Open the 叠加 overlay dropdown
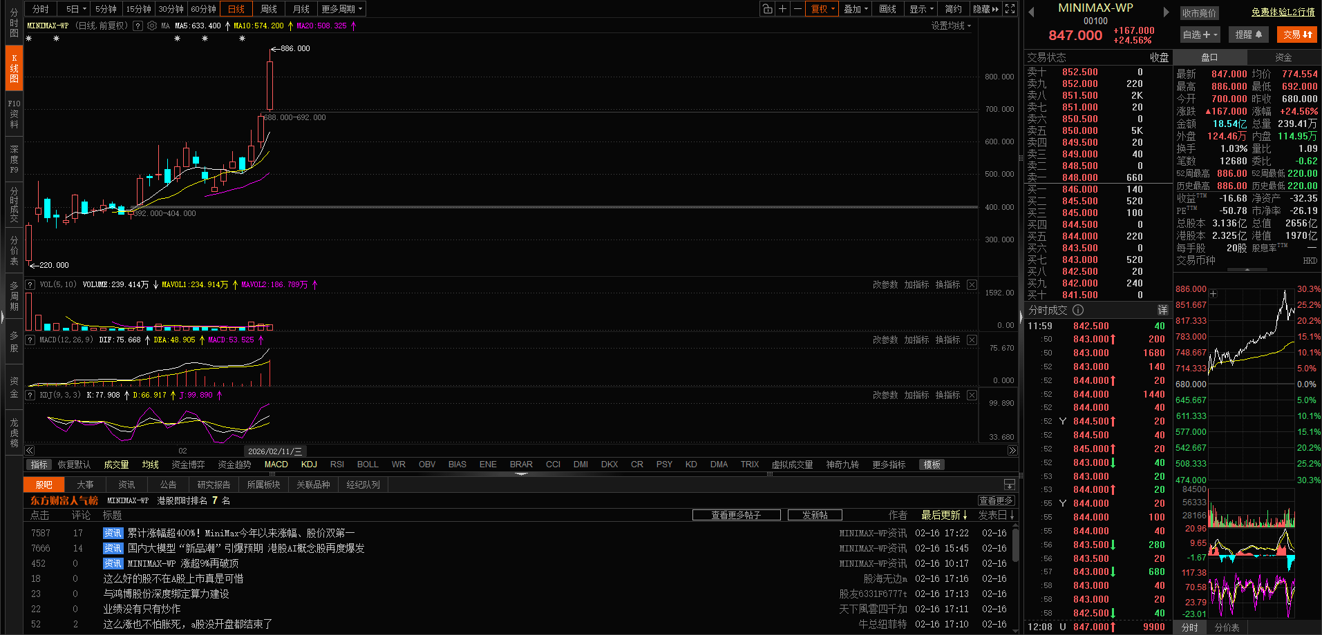Viewport: 1322px width, 635px height. tap(856, 9)
